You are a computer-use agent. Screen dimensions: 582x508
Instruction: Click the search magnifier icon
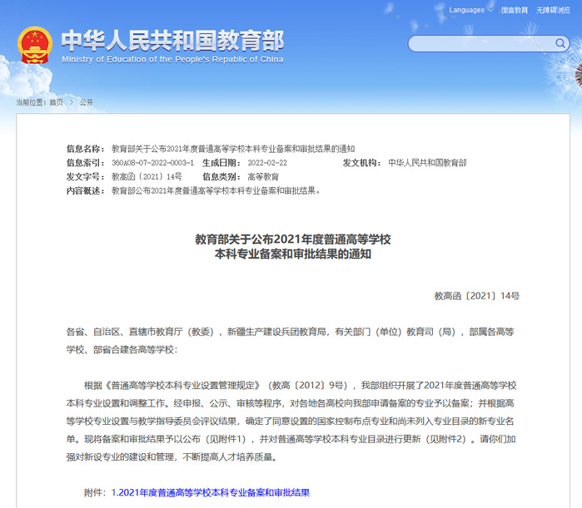[x=560, y=44]
